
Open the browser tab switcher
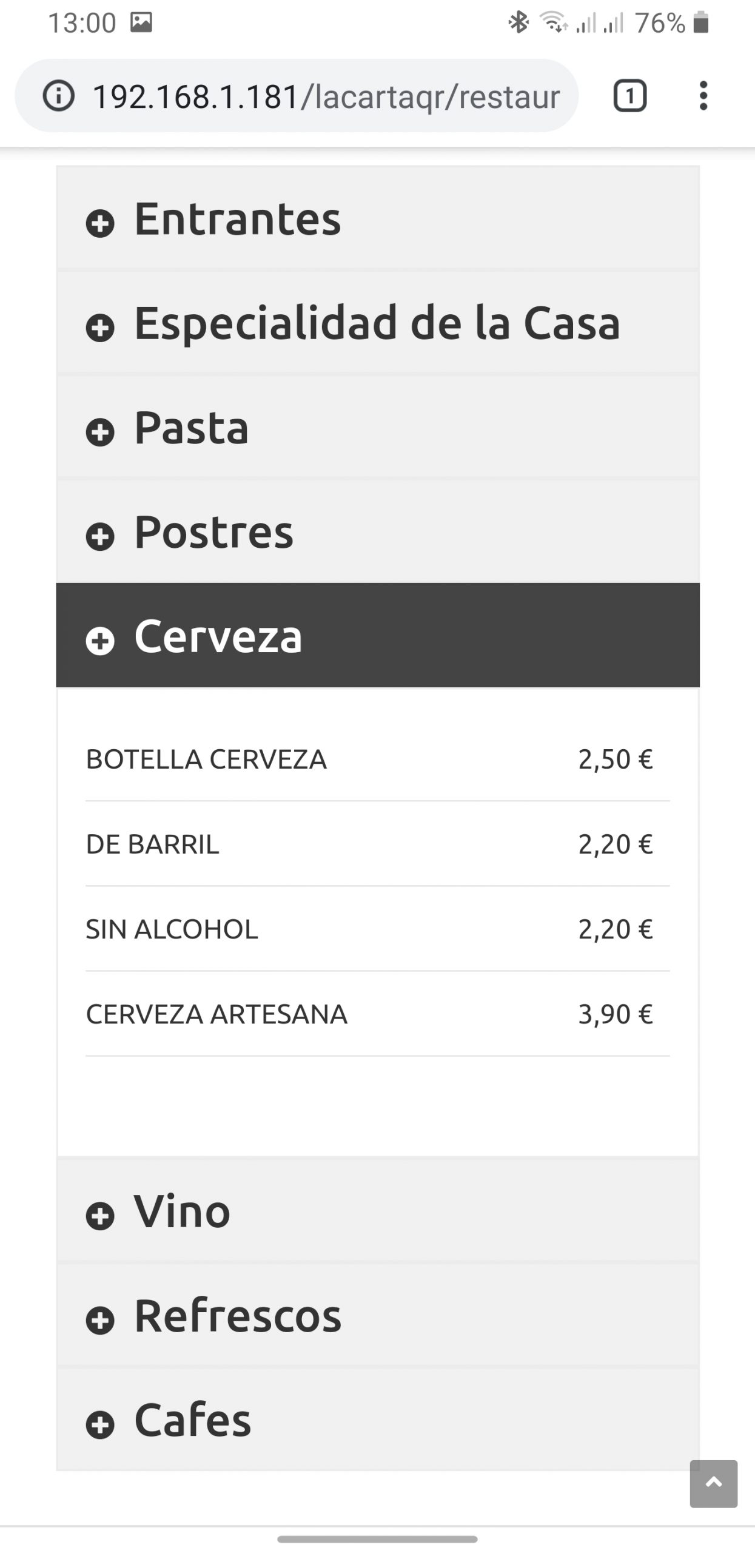tap(630, 96)
